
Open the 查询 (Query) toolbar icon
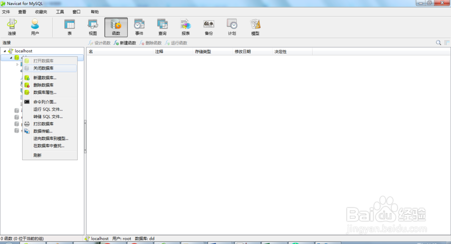tap(162, 27)
